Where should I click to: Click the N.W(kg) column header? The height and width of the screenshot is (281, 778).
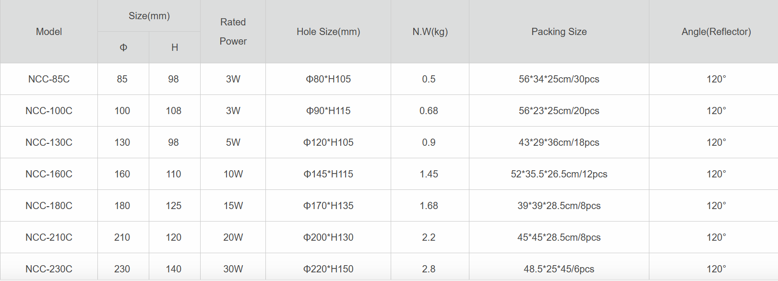(x=430, y=32)
